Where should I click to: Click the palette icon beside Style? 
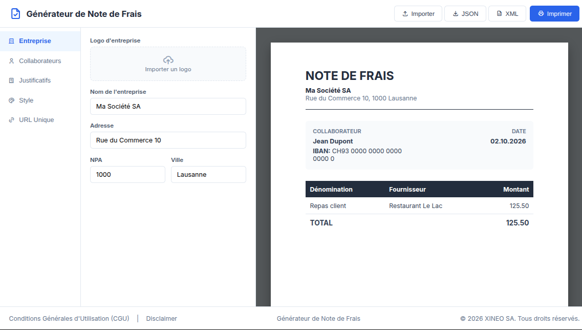click(x=11, y=100)
